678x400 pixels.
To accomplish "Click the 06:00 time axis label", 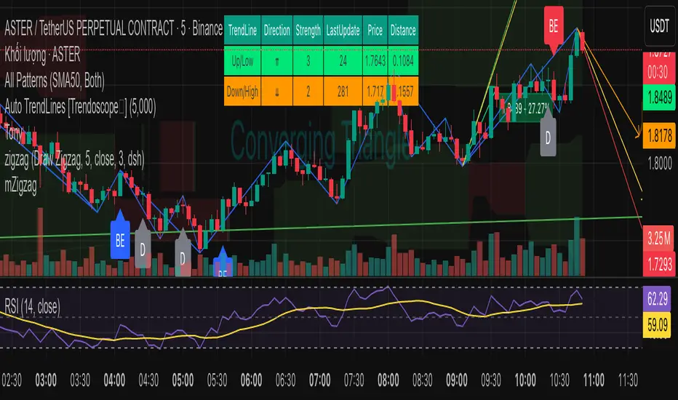I will (x=251, y=380).
